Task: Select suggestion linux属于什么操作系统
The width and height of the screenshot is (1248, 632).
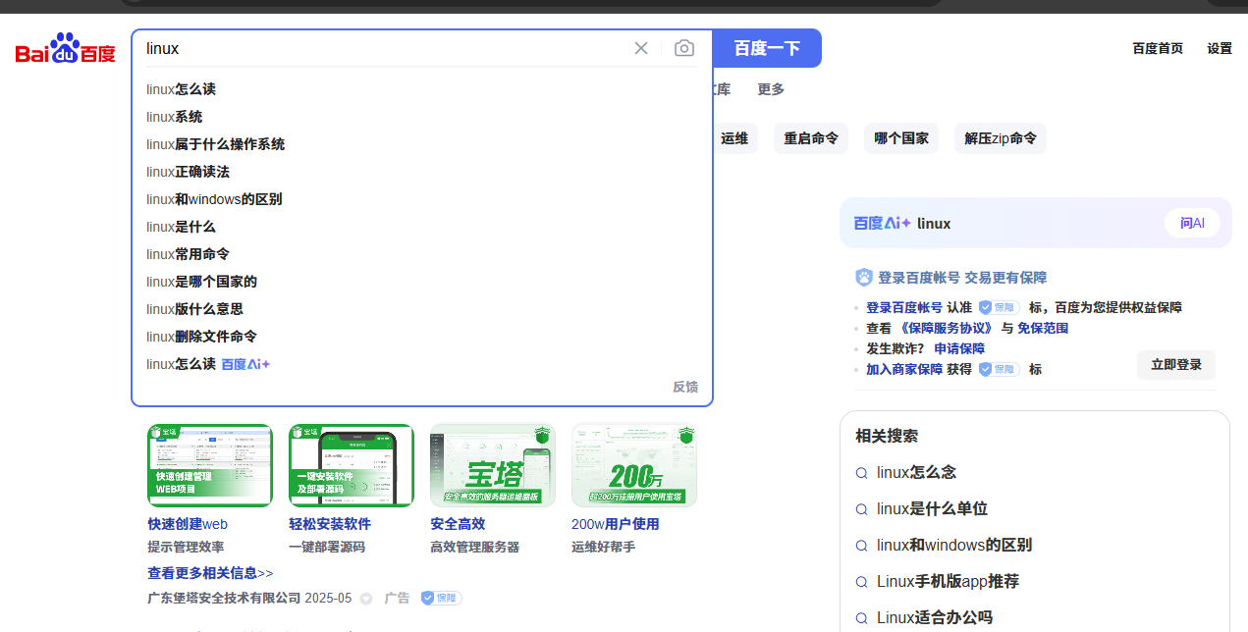Action: click(216, 144)
